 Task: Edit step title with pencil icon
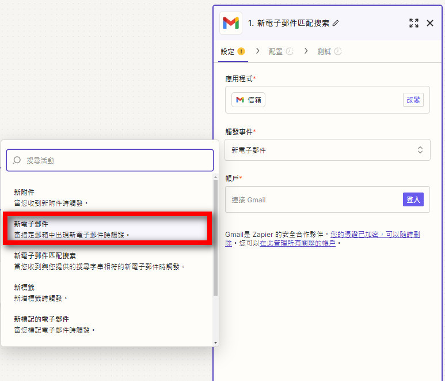tap(336, 23)
